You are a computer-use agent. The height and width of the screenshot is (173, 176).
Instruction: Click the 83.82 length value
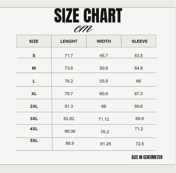(69, 119)
